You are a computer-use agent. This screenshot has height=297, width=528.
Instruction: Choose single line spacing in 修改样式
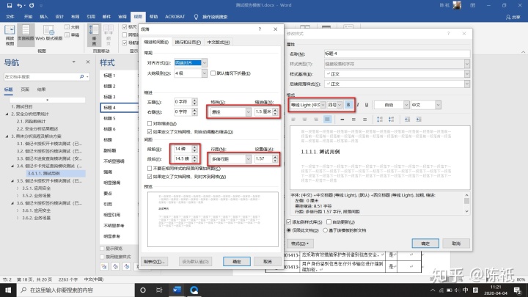click(x=342, y=120)
